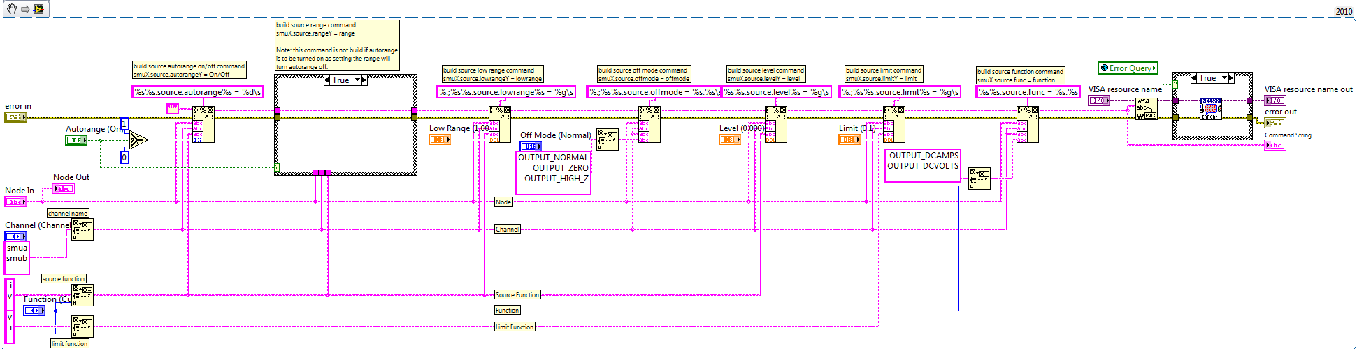1357x351 pixels.
Task: Select the Limit DBL terminal
Action: point(849,140)
